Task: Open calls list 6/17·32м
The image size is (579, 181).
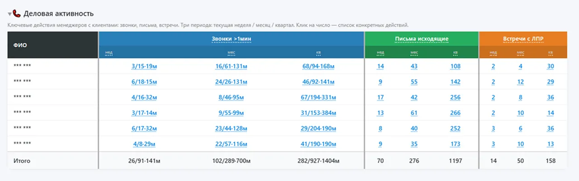Action: [x=144, y=129]
